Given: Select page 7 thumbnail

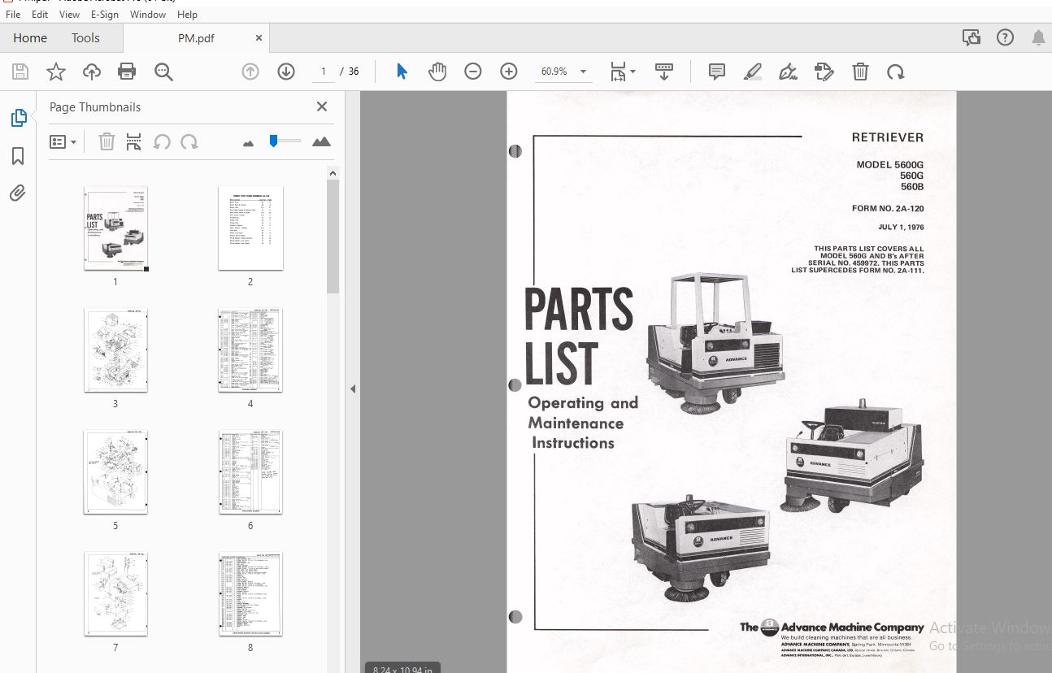Looking at the screenshot, I should coord(115,594).
